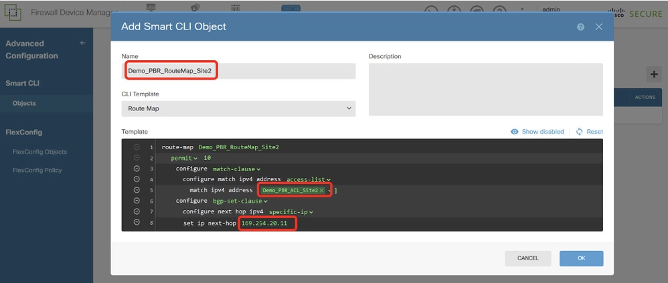Open the objects sliders icon in top navigation
Viewport: 668px width, 283px height.
[x=236, y=7]
